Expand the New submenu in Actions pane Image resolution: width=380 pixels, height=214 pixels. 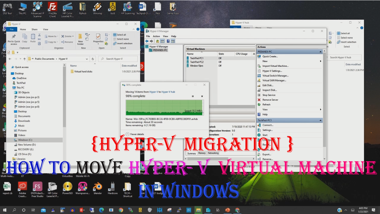pos(321,61)
